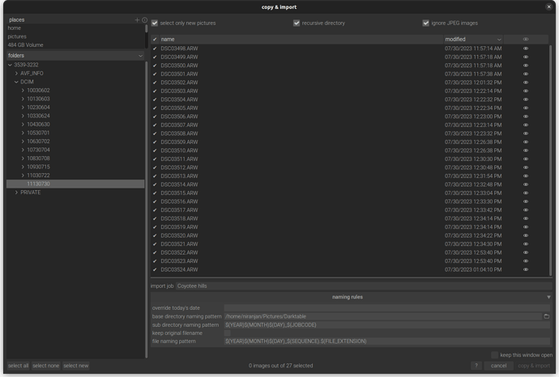Collapse the DCIM folder tree node
This screenshot has height=377, width=559.
tap(16, 82)
